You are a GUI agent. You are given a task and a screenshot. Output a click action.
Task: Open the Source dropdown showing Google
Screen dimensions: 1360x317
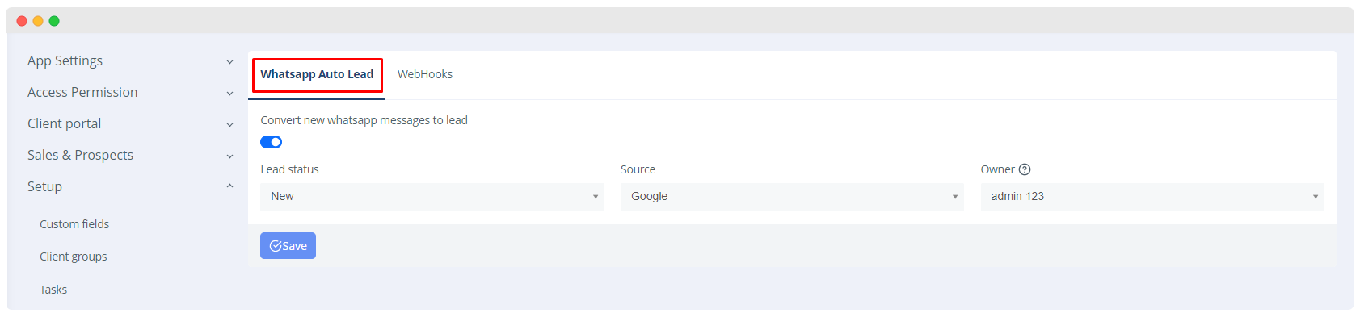792,197
